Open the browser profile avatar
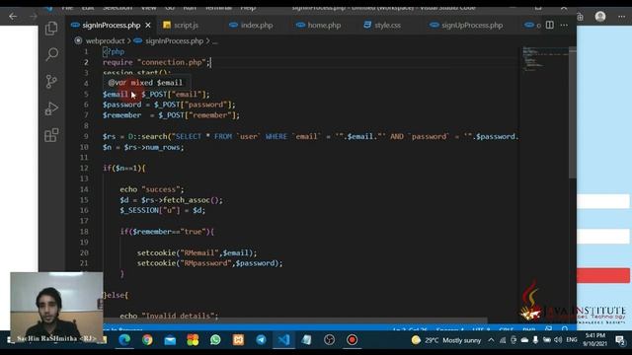This screenshot has height=355, width=632. [x=600, y=17]
